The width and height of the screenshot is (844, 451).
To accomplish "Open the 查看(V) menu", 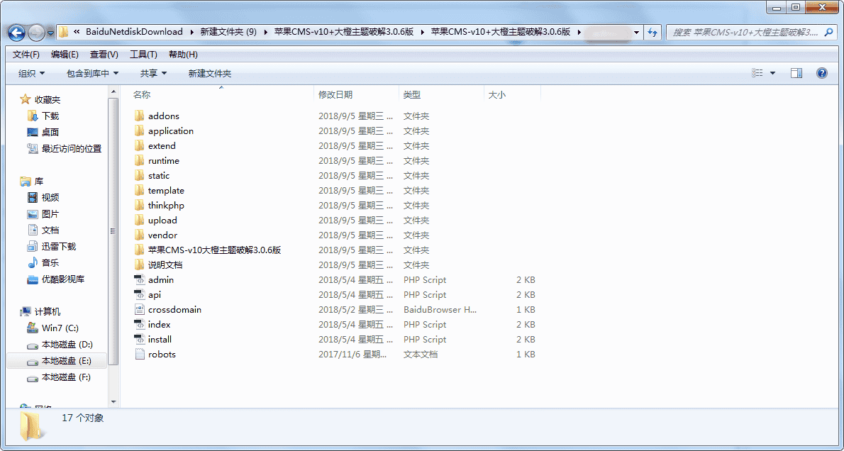I will pyautogui.click(x=104, y=55).
